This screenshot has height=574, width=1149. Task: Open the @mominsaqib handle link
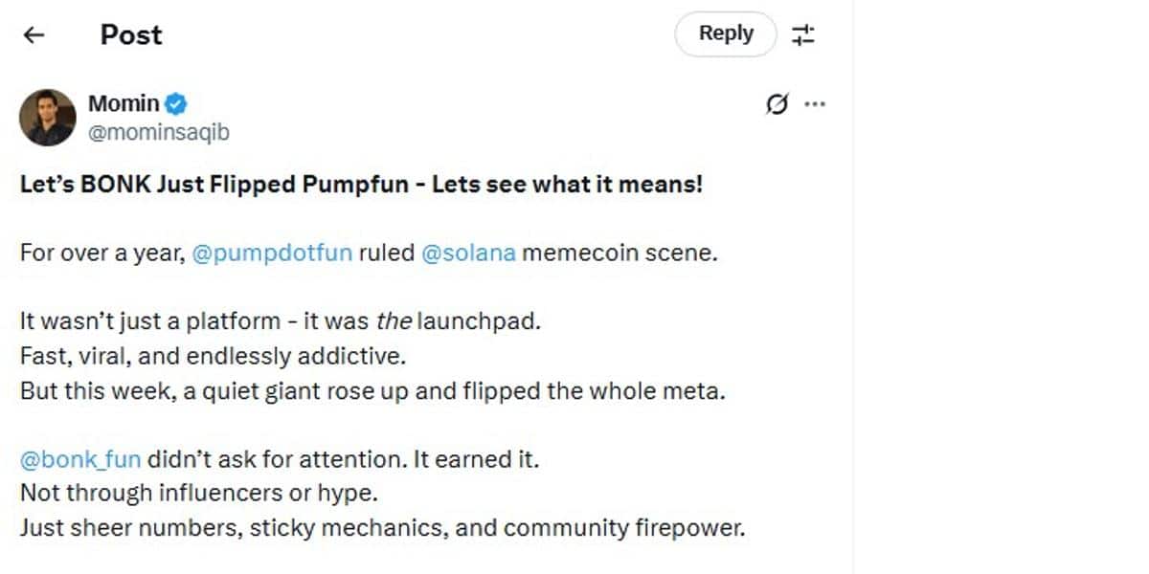[x=159, y=132]
